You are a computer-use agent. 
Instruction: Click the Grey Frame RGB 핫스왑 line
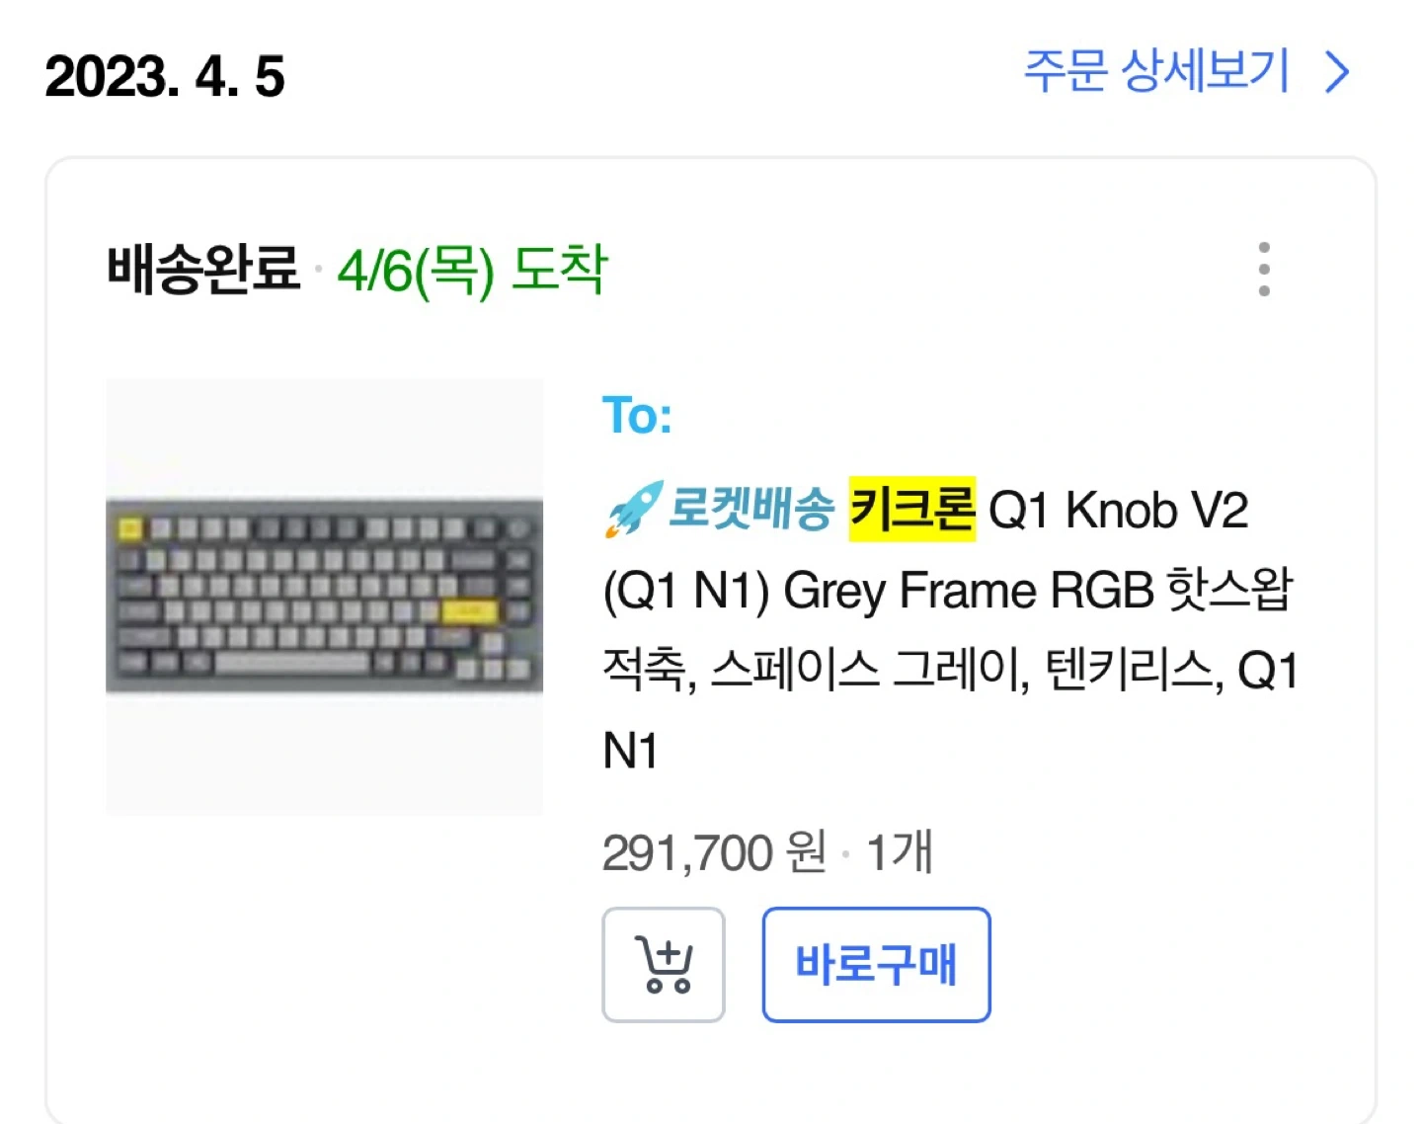click(1038, 591)
